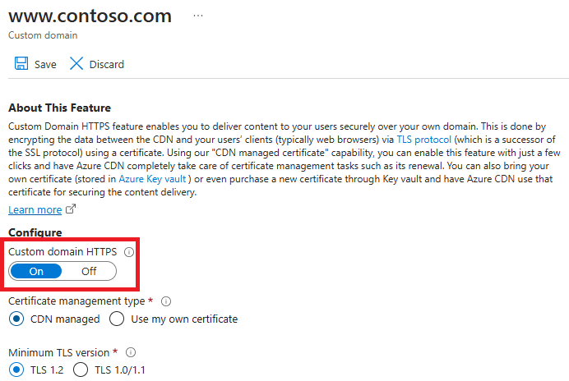569x381 pixels.
Task: Click the Custom domain subtitle text
Action: pyautogui.click(x=43, y=35)
